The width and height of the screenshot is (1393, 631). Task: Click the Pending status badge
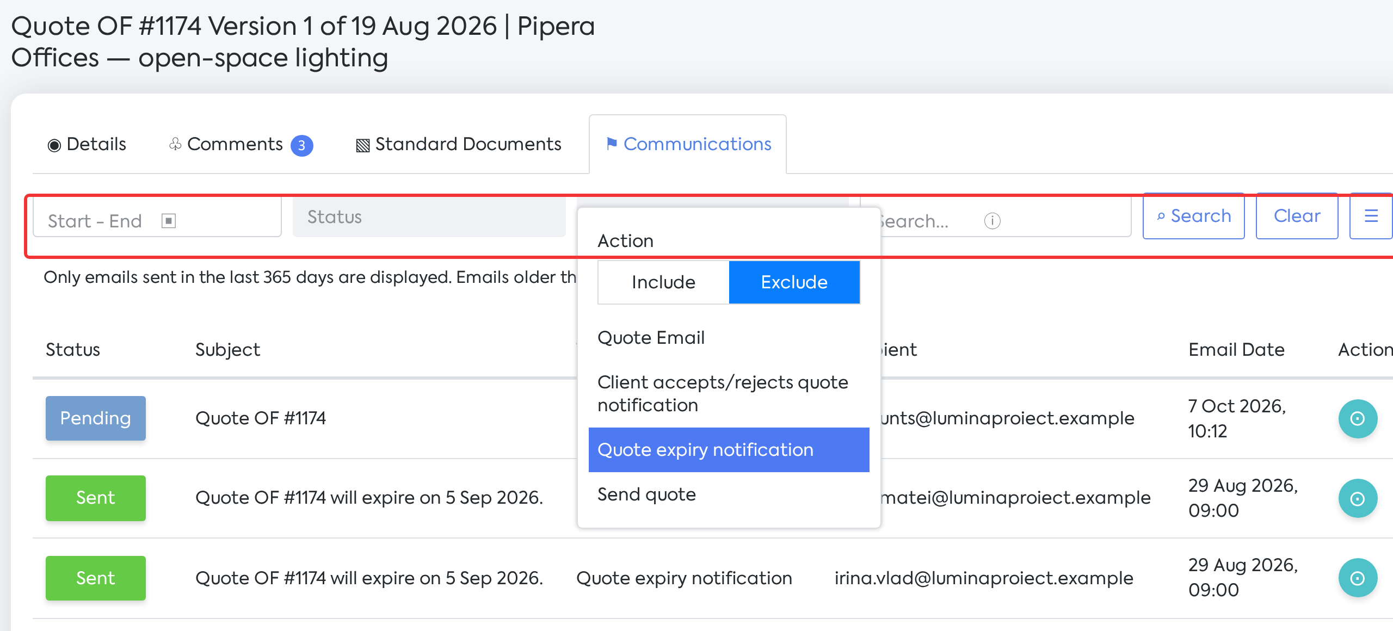(96, 418)
